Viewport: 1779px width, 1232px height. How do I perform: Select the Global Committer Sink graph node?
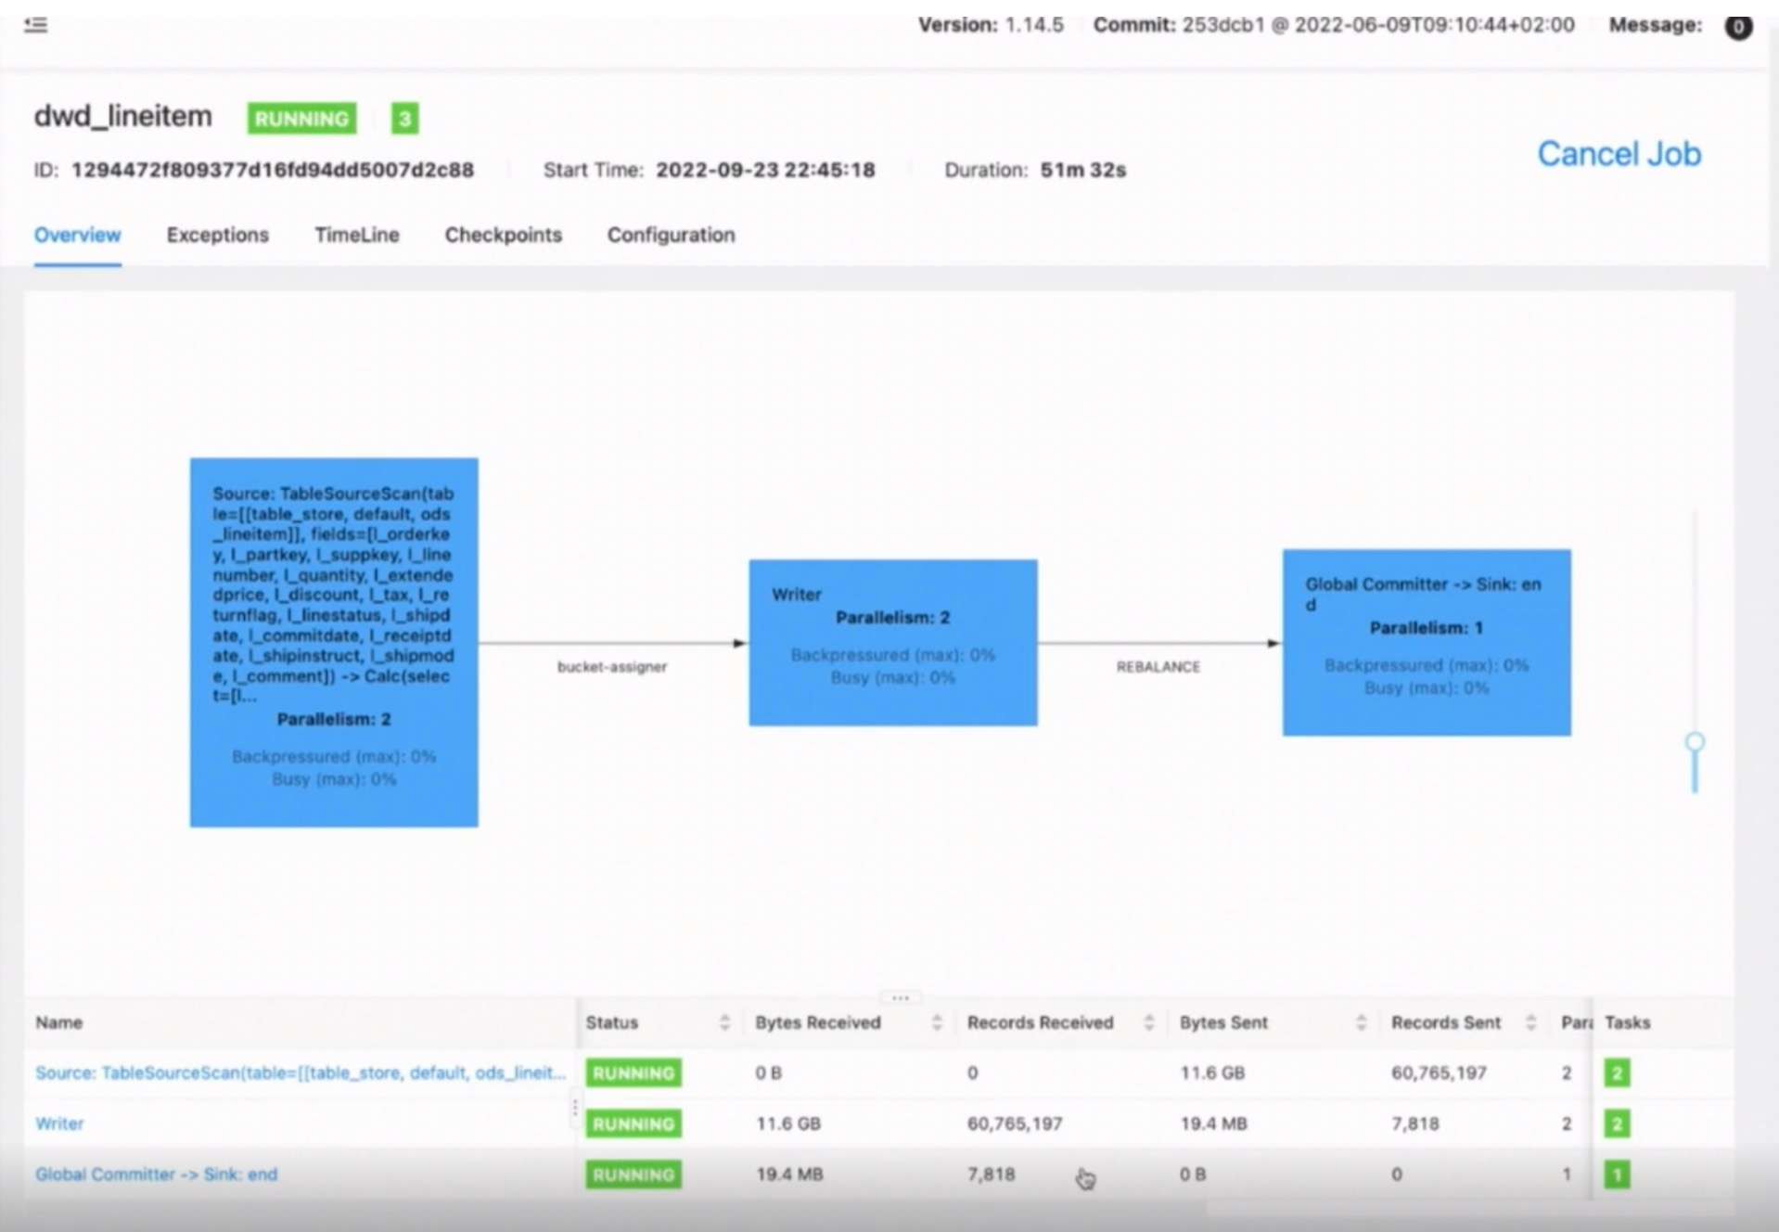(x=1427, y=642)
